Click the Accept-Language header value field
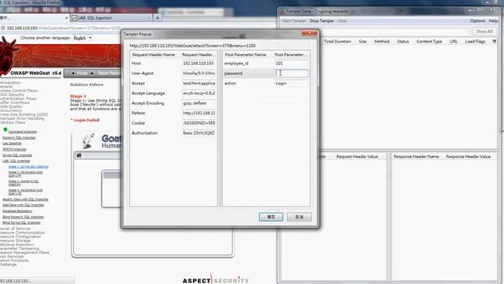Viewport: 504px width, 284px height. [198, 93]
